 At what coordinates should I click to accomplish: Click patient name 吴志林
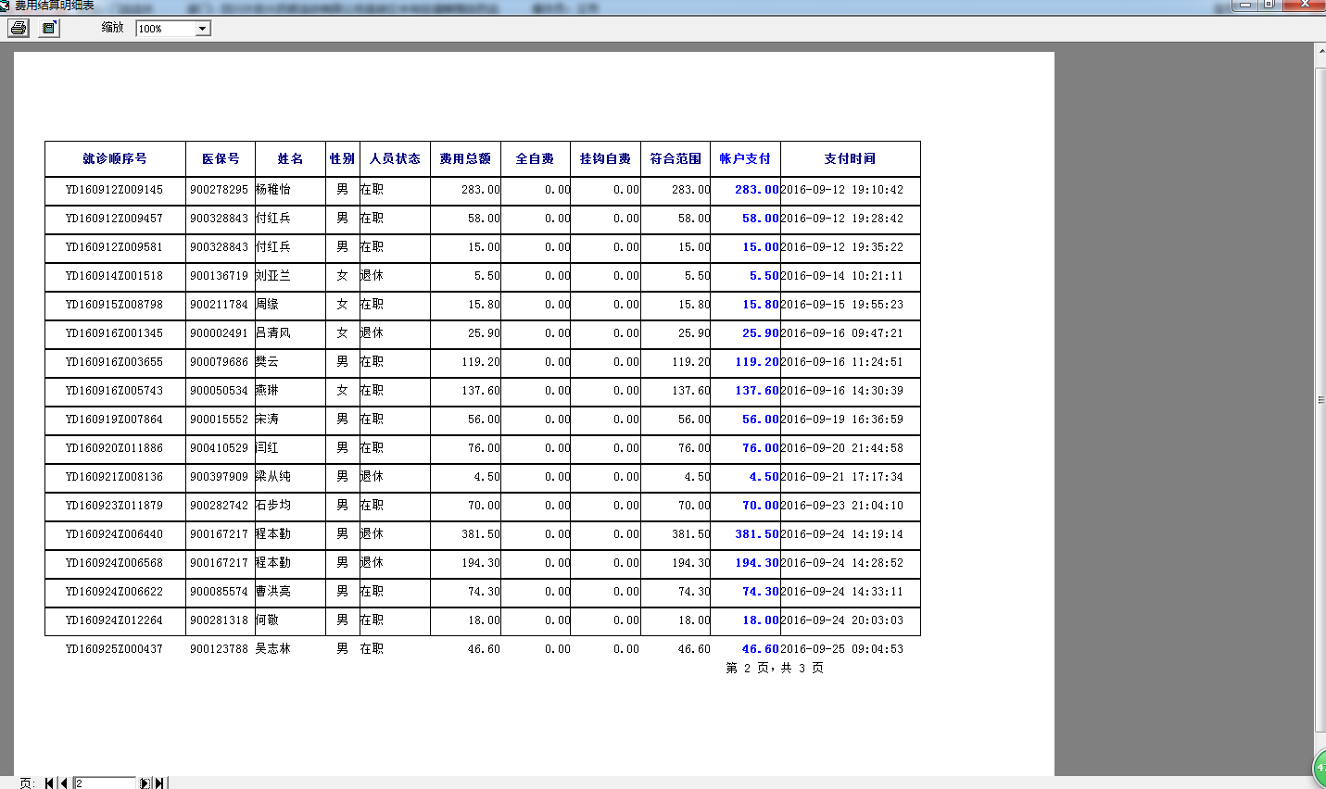(273, 648)
